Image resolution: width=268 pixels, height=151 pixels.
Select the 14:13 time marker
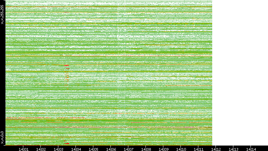click(233, 148)
